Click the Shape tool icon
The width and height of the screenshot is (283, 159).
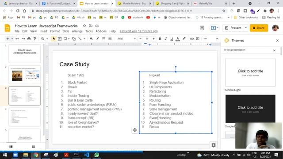74,39
